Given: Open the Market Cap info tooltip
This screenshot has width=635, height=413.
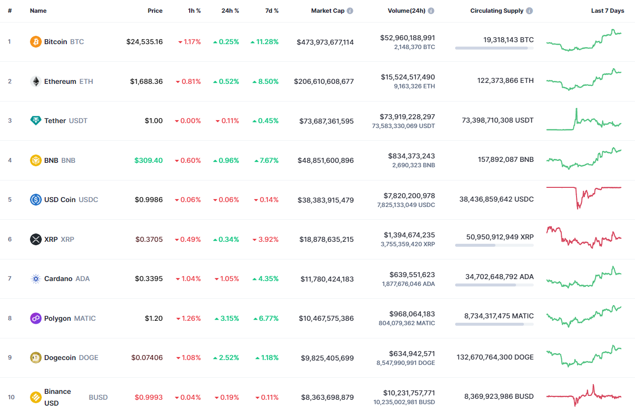Looking at the screenshot, I should click(x=351, y=10).
